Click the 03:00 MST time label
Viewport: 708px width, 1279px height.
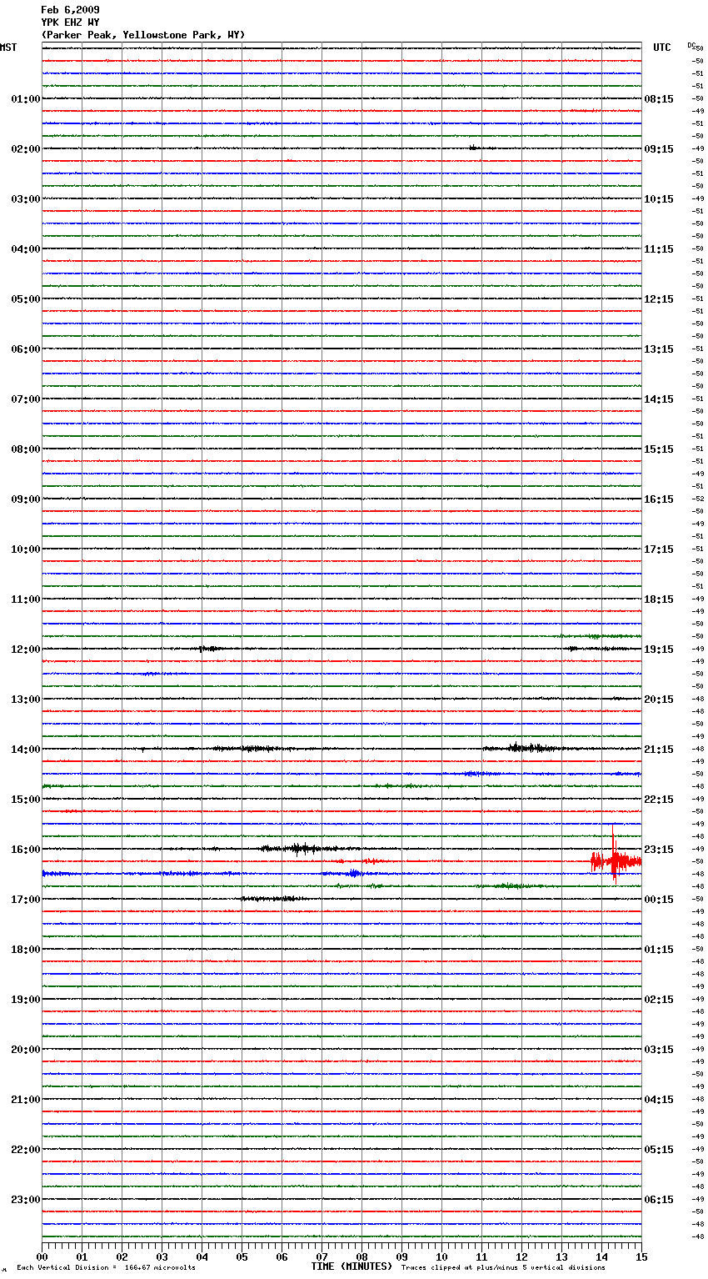point(26,199)
